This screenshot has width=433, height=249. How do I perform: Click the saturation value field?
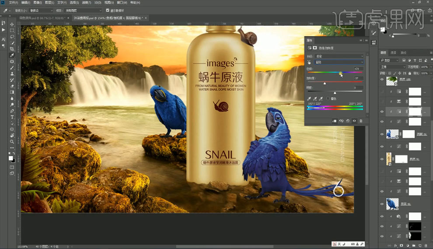click(358, 78)
